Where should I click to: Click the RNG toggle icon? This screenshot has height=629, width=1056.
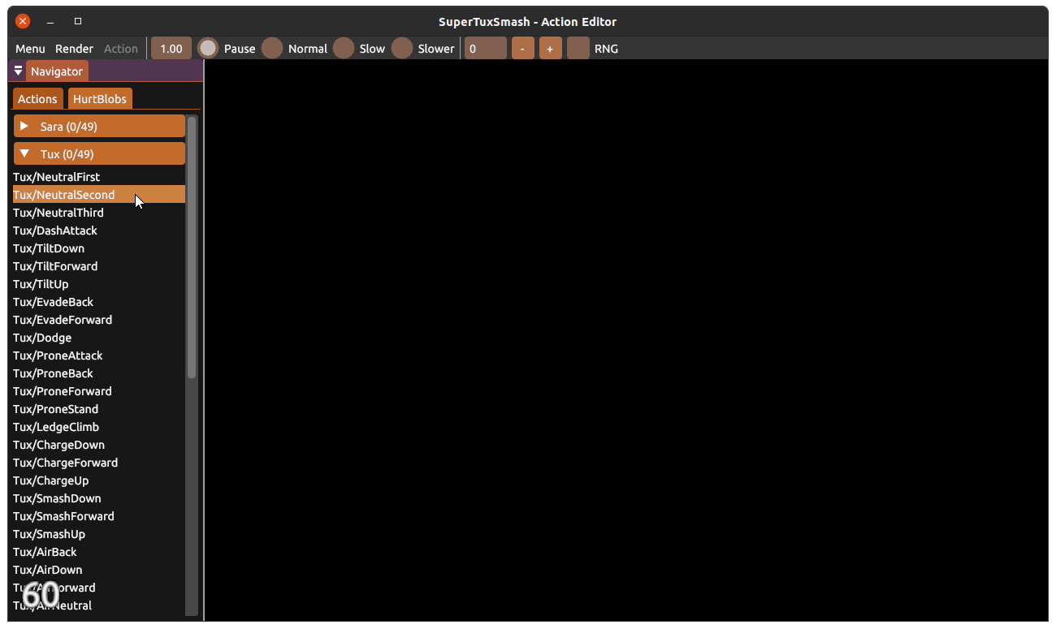coord(578,48)
